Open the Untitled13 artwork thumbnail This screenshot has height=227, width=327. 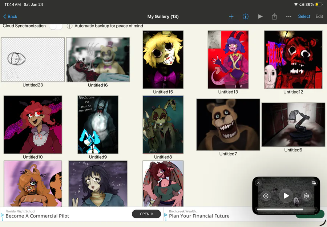coord(228,60)
